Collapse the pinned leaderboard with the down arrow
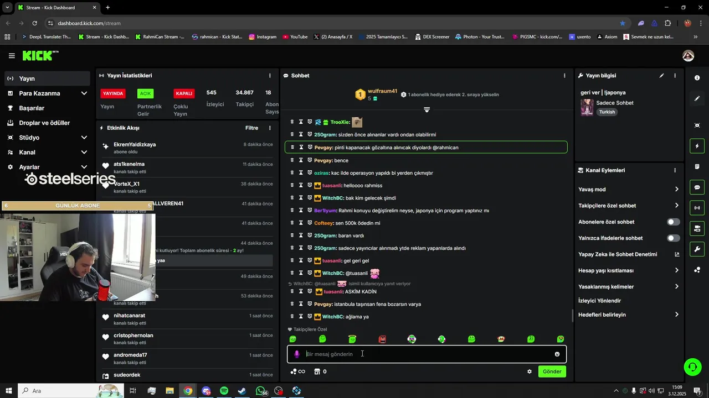The width and height of the screenshot is (709, 398). pos(427,110)
